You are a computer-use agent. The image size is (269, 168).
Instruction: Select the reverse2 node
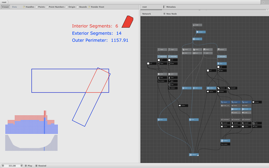click(x=201, y=32)
